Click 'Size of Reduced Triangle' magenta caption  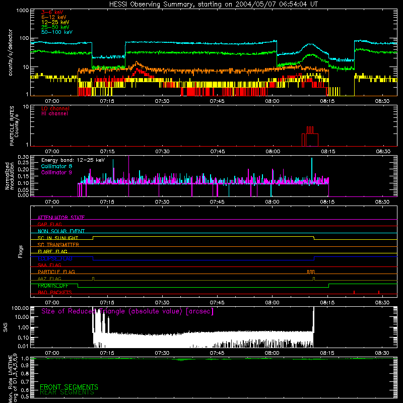pos(127,311)
